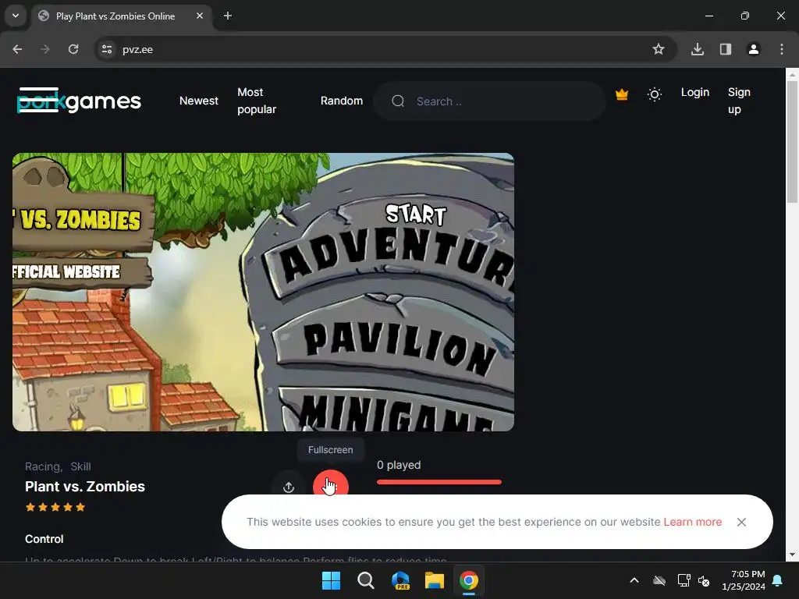The height and width of the screenshot is (599, 799).
Task: Click the Chrome taskbar icon
Action: [x=469, y=580]
